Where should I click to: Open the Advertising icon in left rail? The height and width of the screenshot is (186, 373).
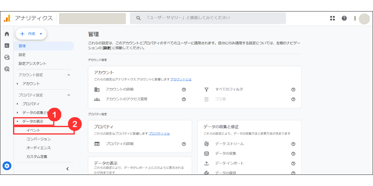pos(7,69)
